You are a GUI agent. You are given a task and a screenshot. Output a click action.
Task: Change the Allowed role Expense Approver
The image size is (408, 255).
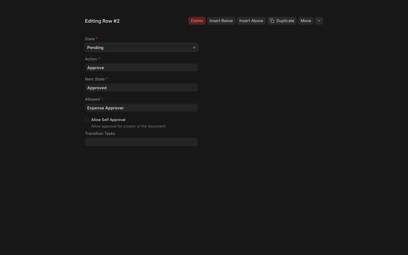(142, 108)
